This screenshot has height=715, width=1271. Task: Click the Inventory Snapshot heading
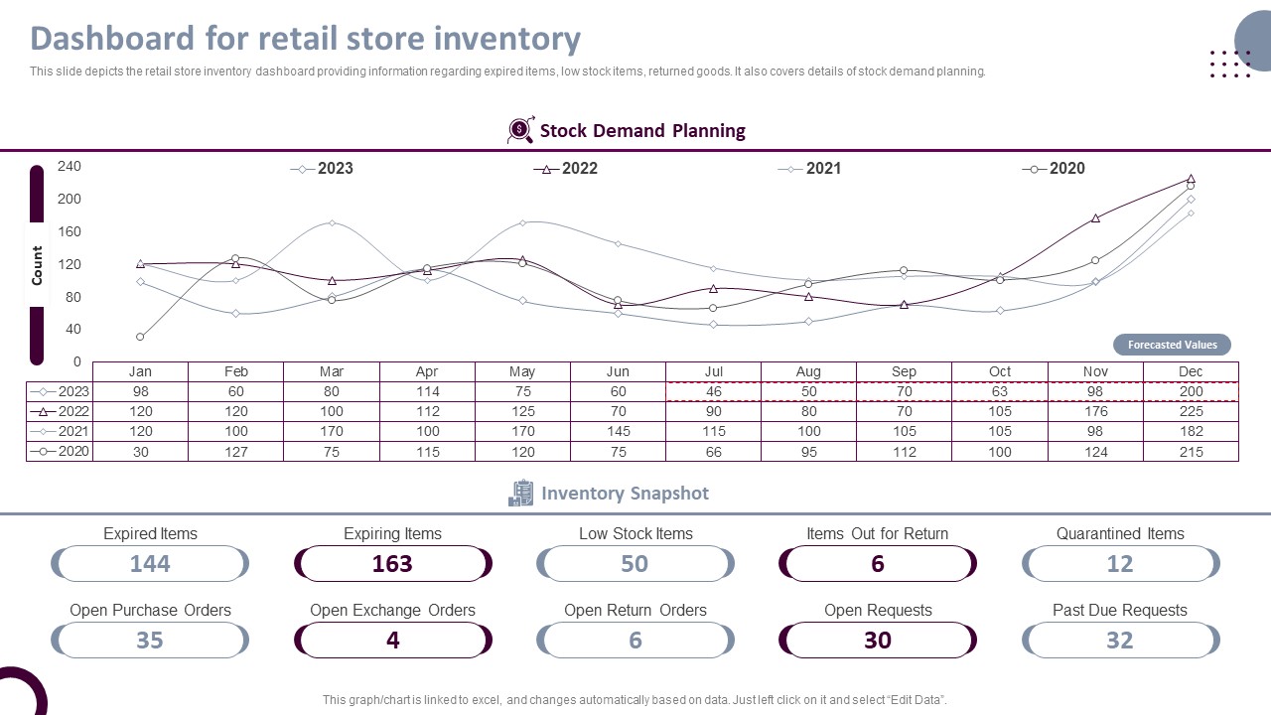(625, 493)
